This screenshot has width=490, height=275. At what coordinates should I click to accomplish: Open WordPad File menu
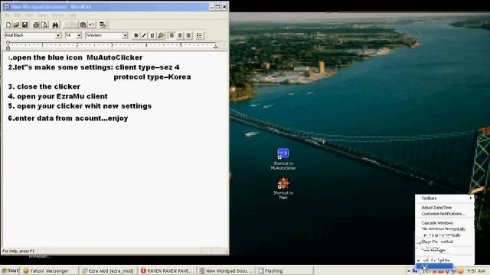[x=7, y=15]
